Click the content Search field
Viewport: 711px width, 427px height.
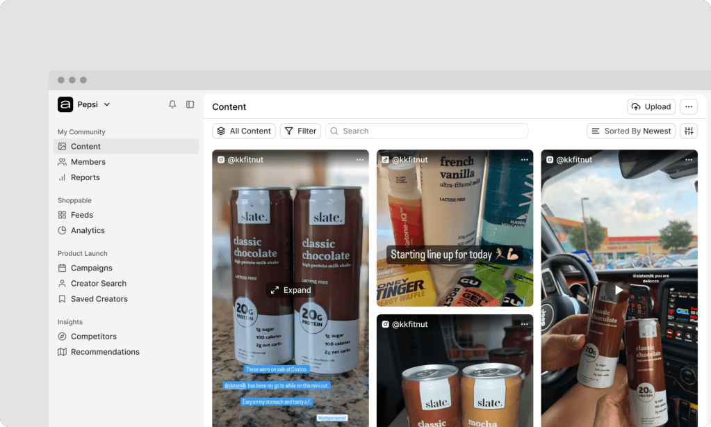pyautogui.click(x=427, y=131)
